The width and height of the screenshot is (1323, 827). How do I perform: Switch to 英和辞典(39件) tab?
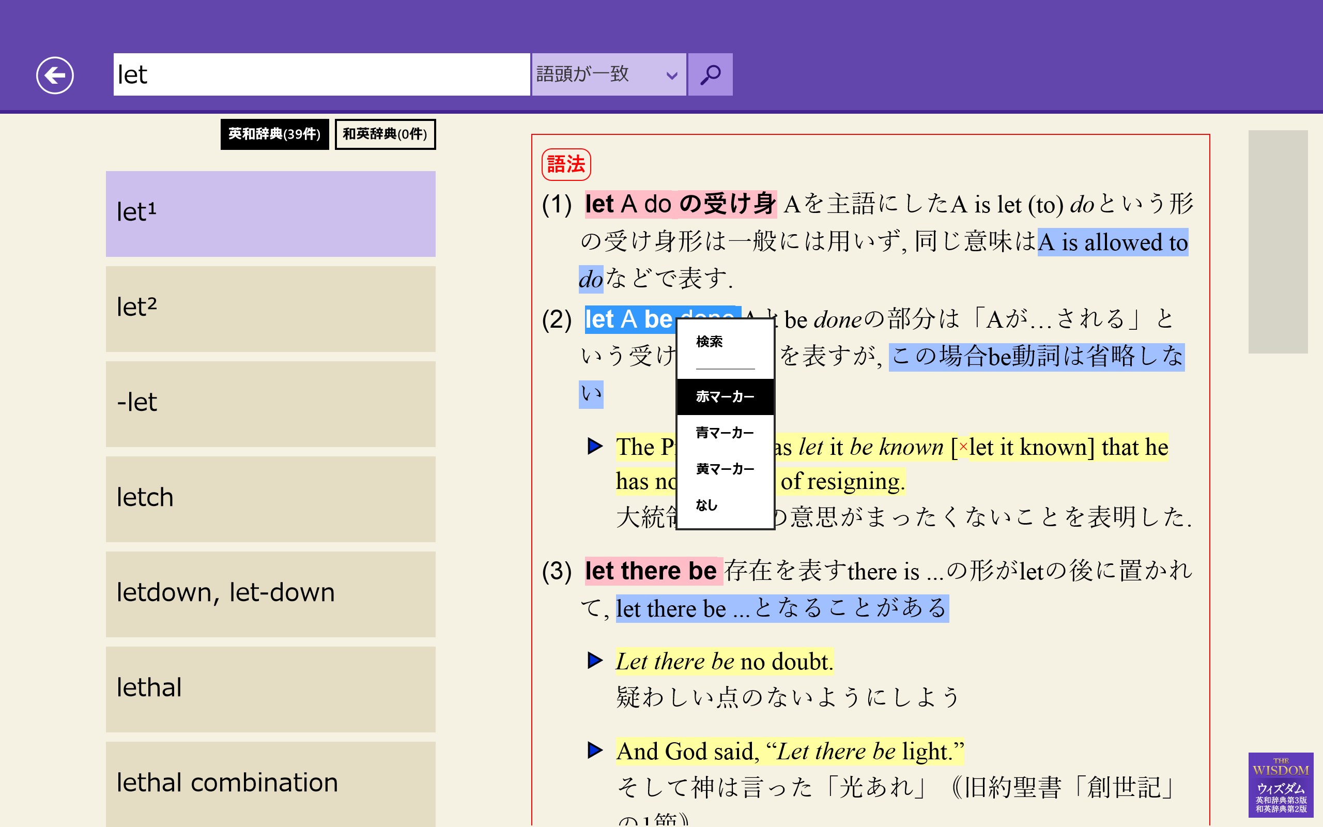(x=274, y=134)
